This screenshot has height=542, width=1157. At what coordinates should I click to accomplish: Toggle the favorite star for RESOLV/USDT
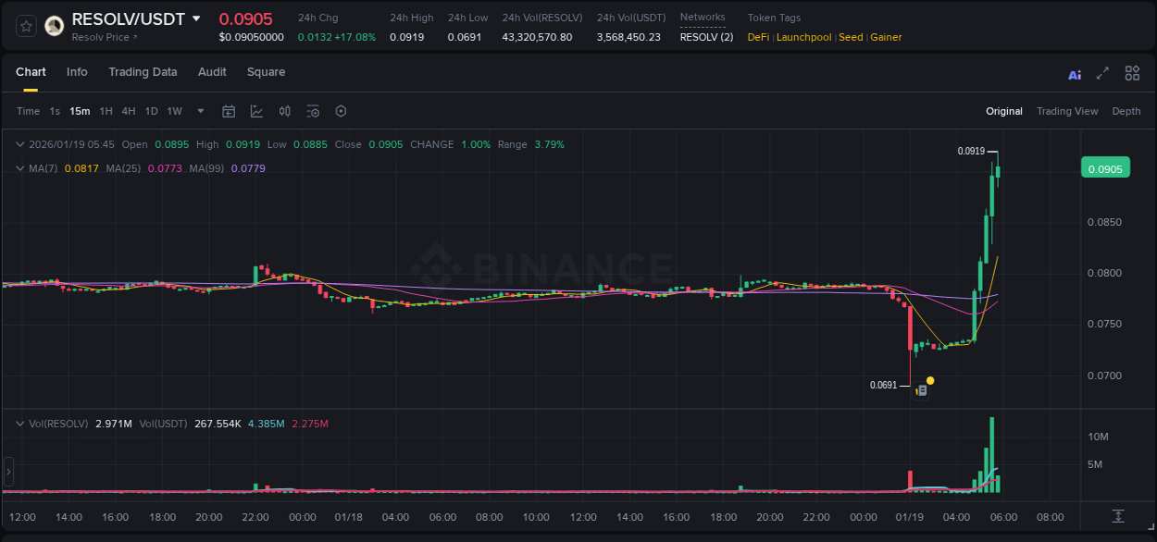coord(25,25)
